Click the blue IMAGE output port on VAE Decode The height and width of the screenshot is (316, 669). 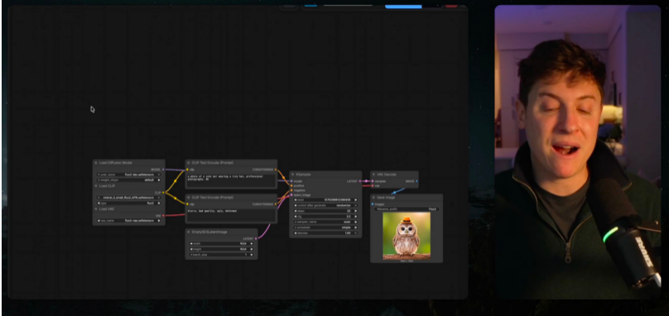(416, 181)
